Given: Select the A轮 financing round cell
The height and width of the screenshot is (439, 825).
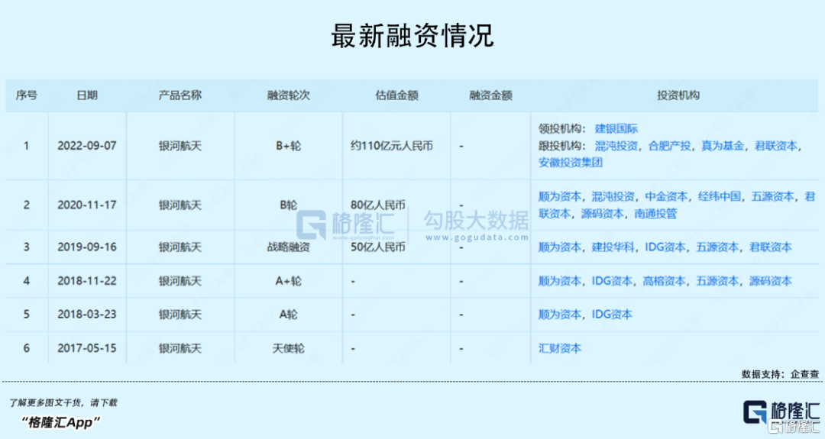Looking at the screenshot, I should 288,315.
